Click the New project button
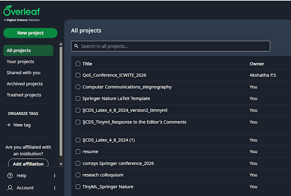The image size is (291, 196). 30,33
